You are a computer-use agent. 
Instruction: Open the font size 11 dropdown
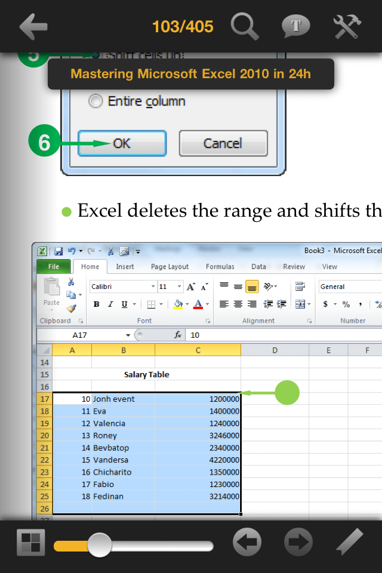pyautogui.click(x=179, y=286)
